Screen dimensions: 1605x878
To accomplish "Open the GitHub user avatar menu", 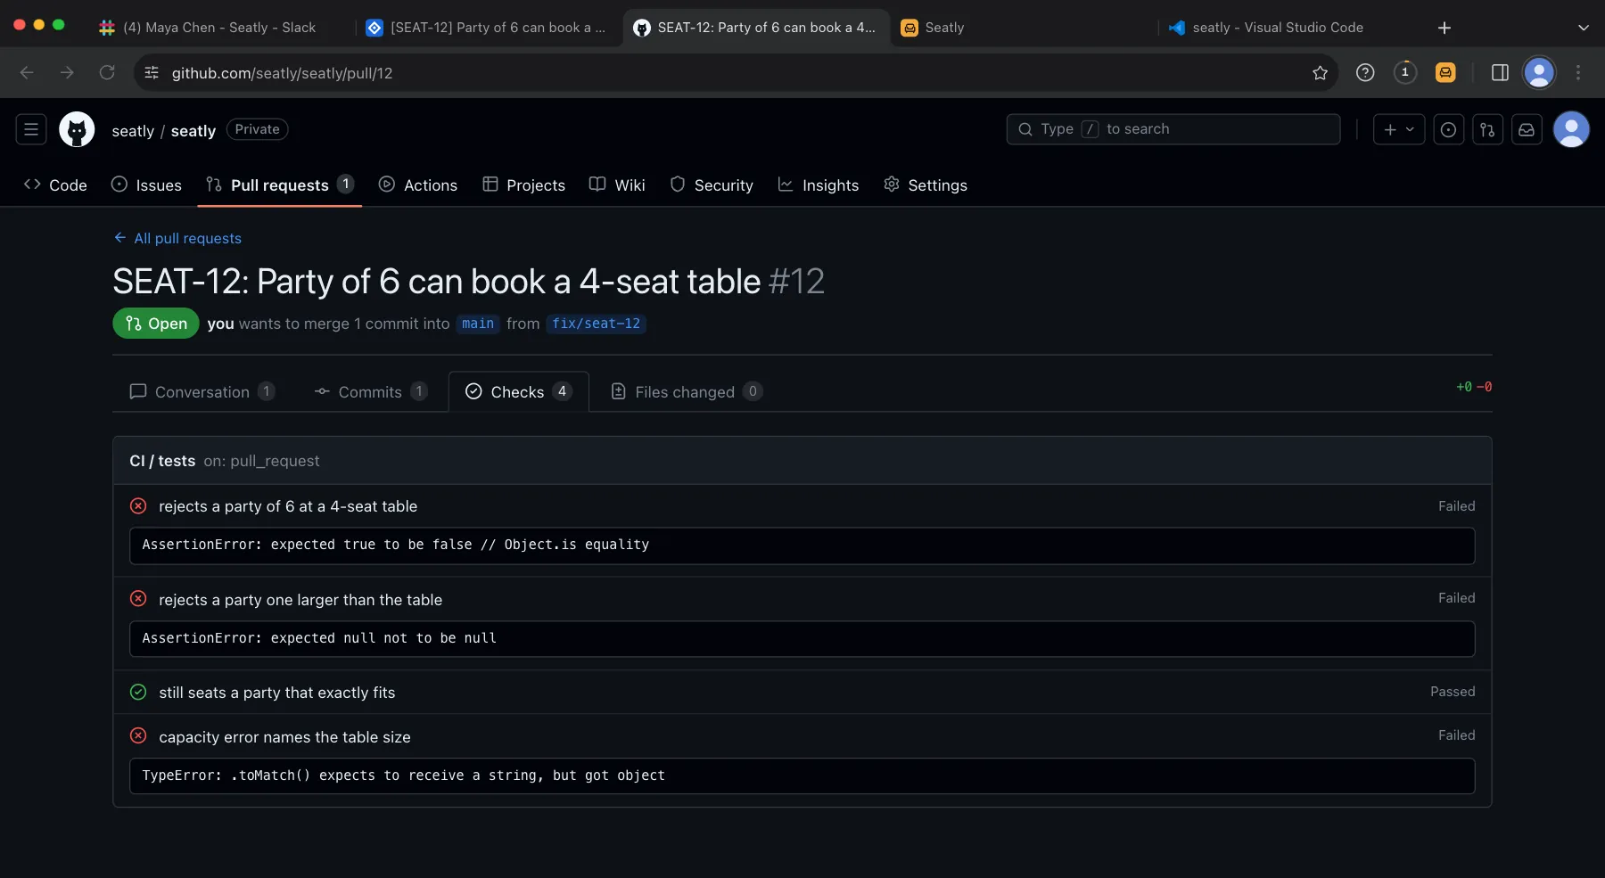I will pyautogui.click(x=1571, y=129).
